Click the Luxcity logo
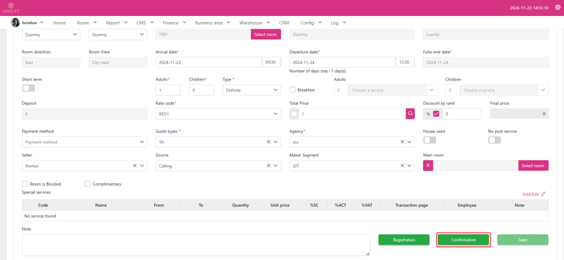This screenshot has width=564, height=260. (x=10, y=8)
